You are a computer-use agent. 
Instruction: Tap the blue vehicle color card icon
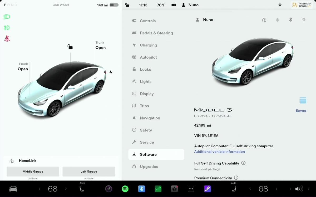[x=303, y=100]
